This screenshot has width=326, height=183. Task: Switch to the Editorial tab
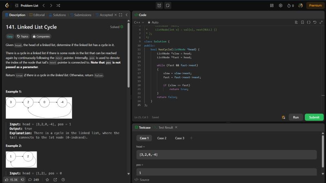click(x=37, y=15)
